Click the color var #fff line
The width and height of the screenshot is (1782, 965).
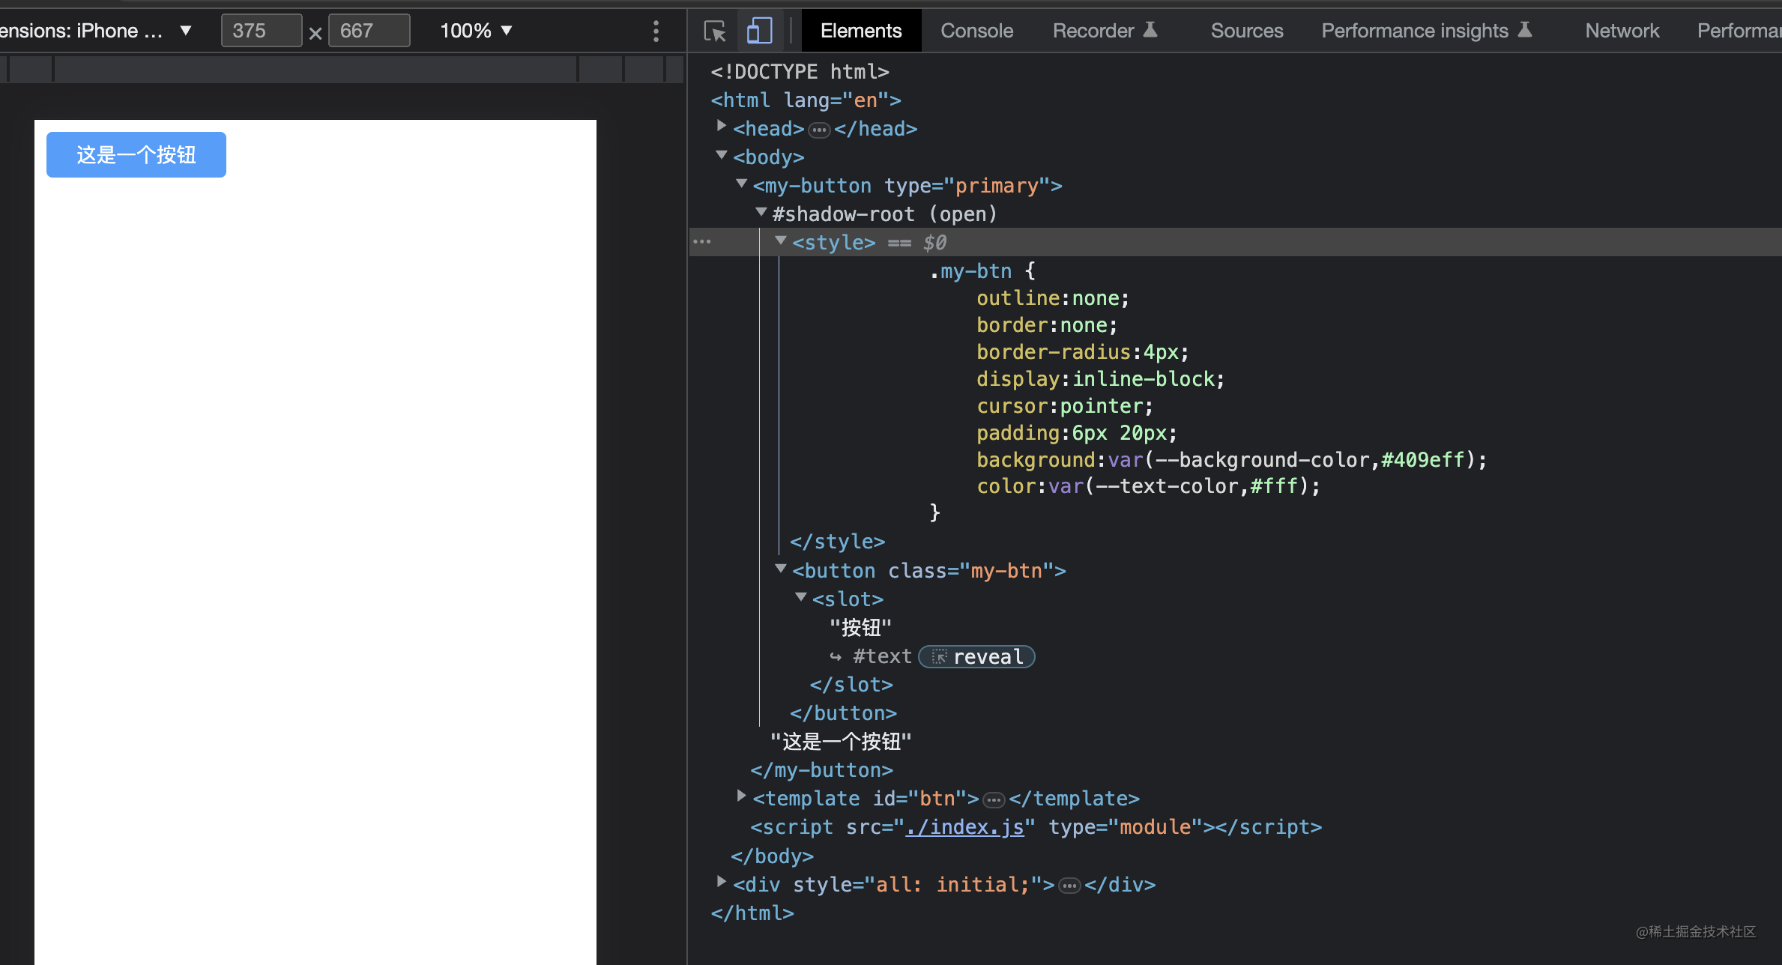1148,487
